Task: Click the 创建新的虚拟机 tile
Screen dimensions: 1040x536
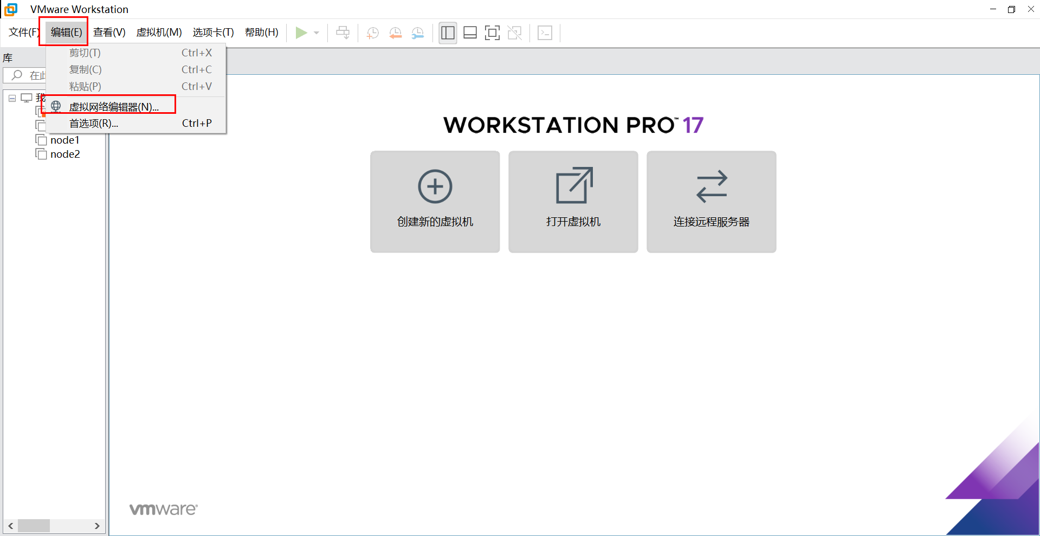Action: [435, 202]
